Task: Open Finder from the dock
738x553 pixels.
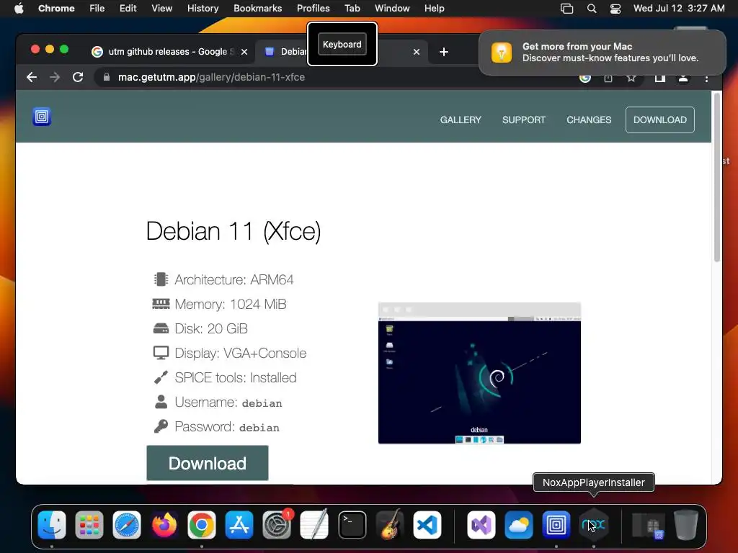Action: click(x=52, y=525)
